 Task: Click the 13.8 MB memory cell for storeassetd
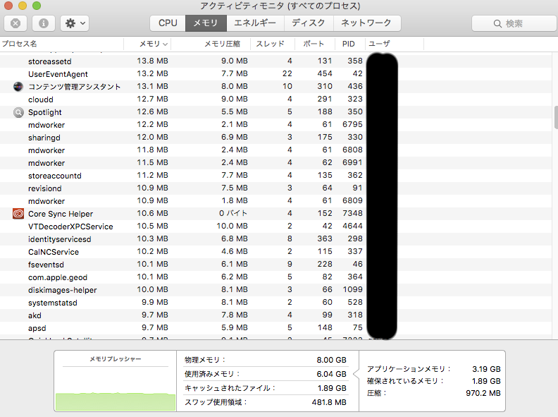(153, 61)
